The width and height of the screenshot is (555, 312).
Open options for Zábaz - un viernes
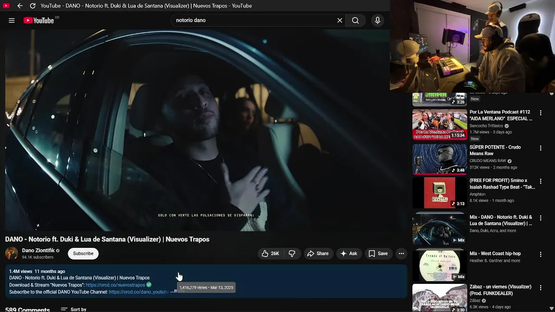(x=540, y=288)
